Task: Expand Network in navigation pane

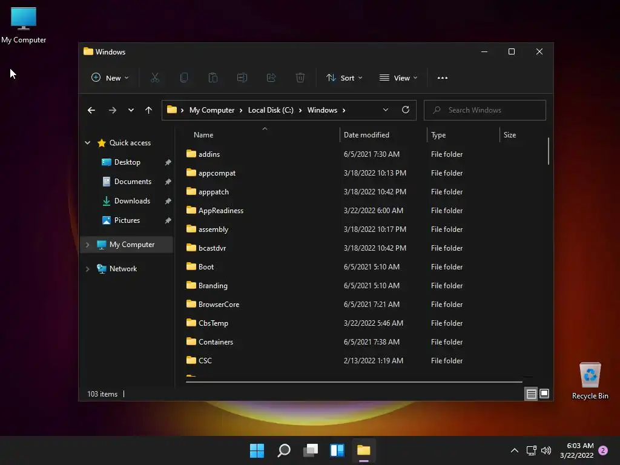Action: (x=87, y=269)
